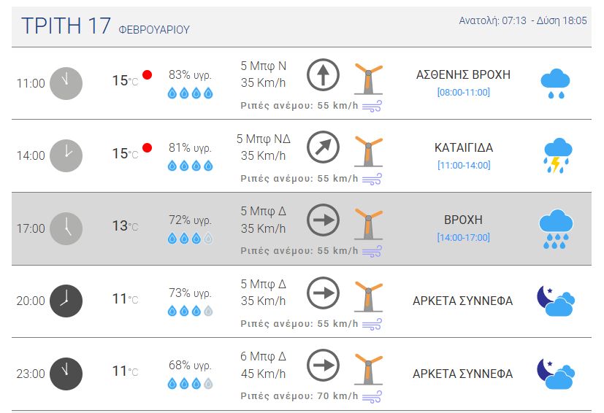Click the gray clock icon at 11:00

(x=66, y=83)
